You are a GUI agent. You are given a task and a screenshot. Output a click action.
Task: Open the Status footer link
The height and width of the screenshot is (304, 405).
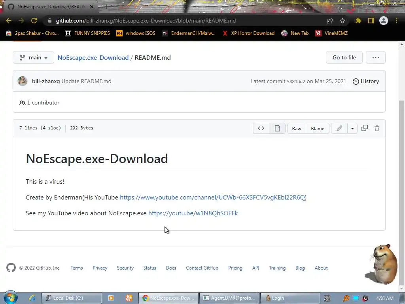coord(150,268)
